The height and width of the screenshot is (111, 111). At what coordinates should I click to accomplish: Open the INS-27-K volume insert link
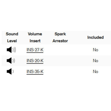pyautogui.click(x=35, y=50)
